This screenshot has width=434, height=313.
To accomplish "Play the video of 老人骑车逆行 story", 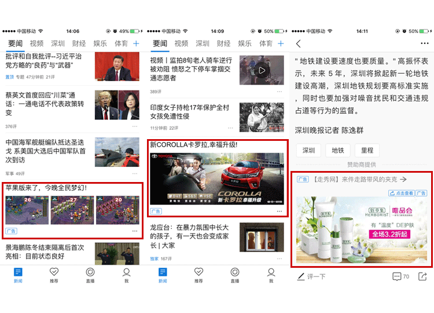I will pos(262,70).
